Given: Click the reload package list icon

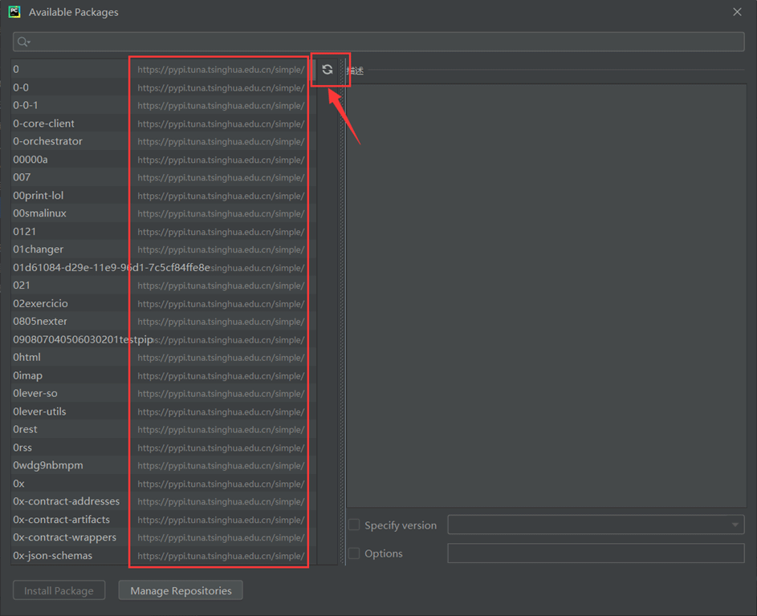Looking at the screenshot, I should click(x=328, y=70).
